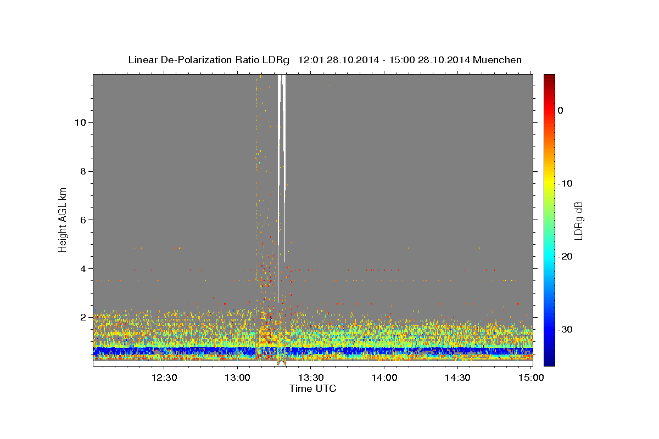The image size is (659, 439).
Task: Click the 'Time UTC' axis label
Action: pyautogui.click(x=312, y=389)
